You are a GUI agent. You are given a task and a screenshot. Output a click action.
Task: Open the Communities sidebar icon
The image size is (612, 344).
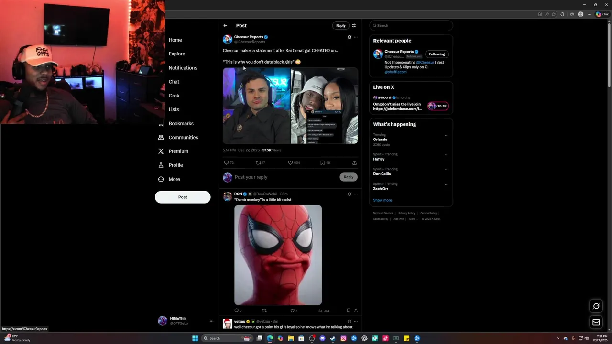[x=161, y=137]
